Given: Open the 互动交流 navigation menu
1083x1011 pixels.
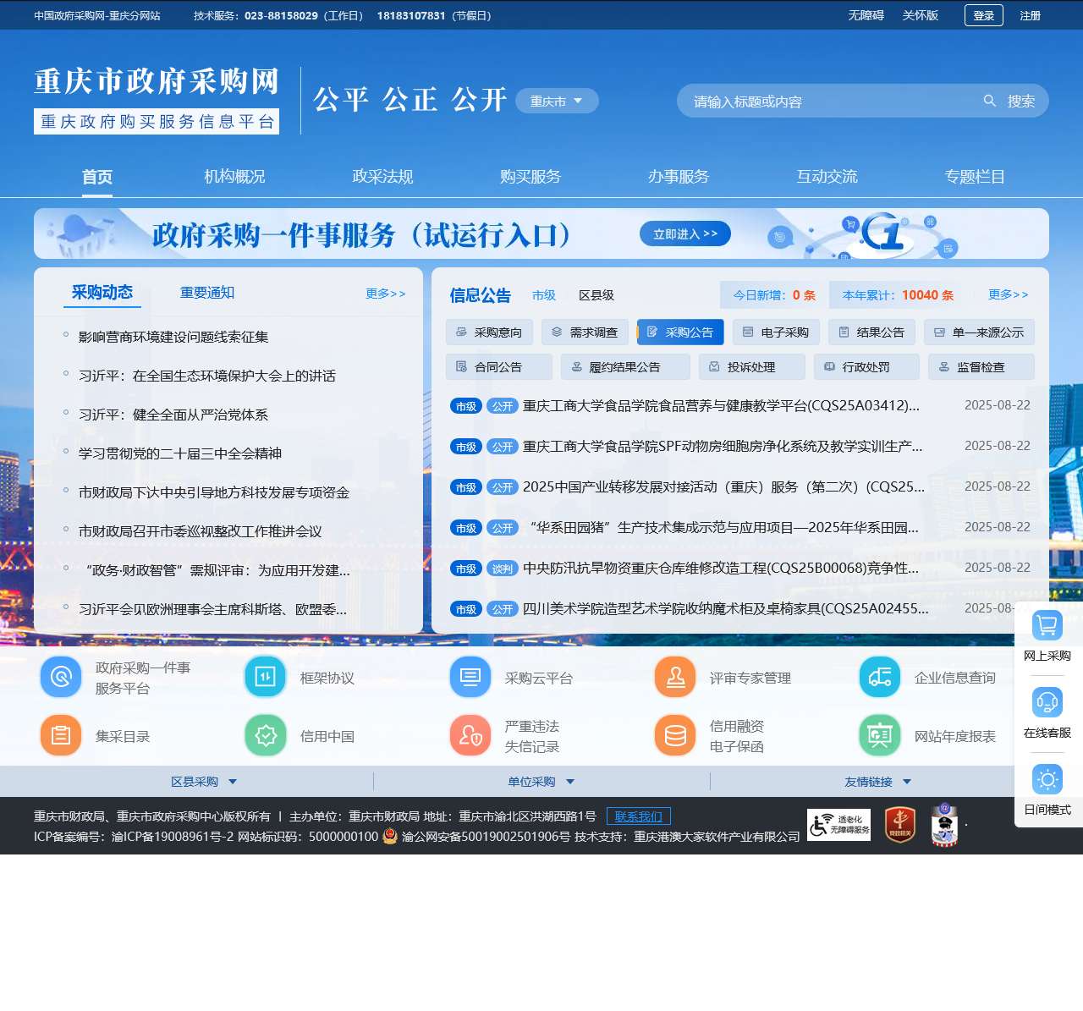Looking at the screenshot, I should point(826,177).
